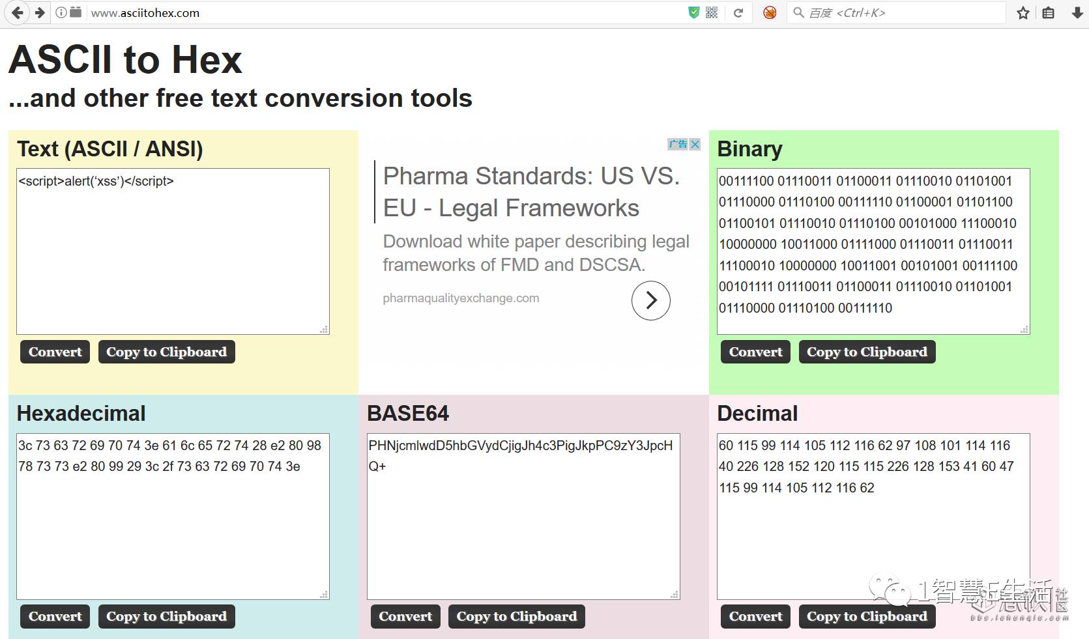Close the advertisement with the X icon
The image size is (1089, 639).
coord(695,144)
